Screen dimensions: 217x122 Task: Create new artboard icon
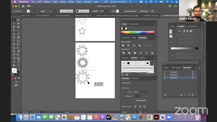click(189, 95)
